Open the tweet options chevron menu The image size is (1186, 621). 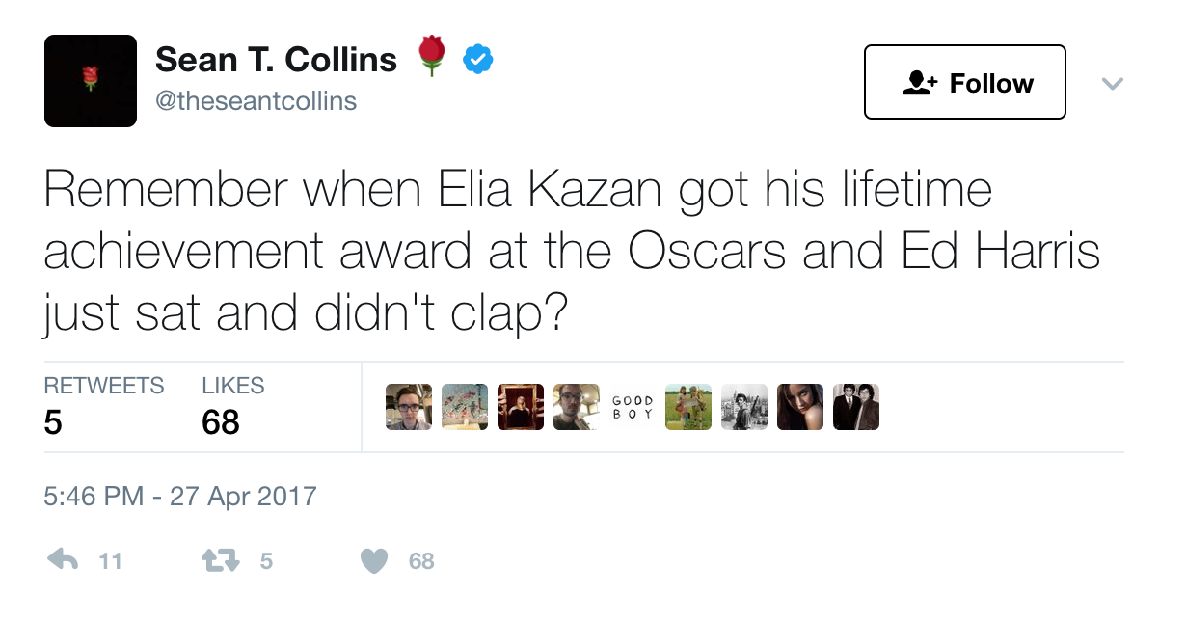tap(1112, 84)
